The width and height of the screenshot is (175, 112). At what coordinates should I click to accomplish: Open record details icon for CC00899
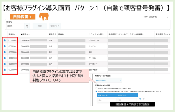[x=5, y=64]
